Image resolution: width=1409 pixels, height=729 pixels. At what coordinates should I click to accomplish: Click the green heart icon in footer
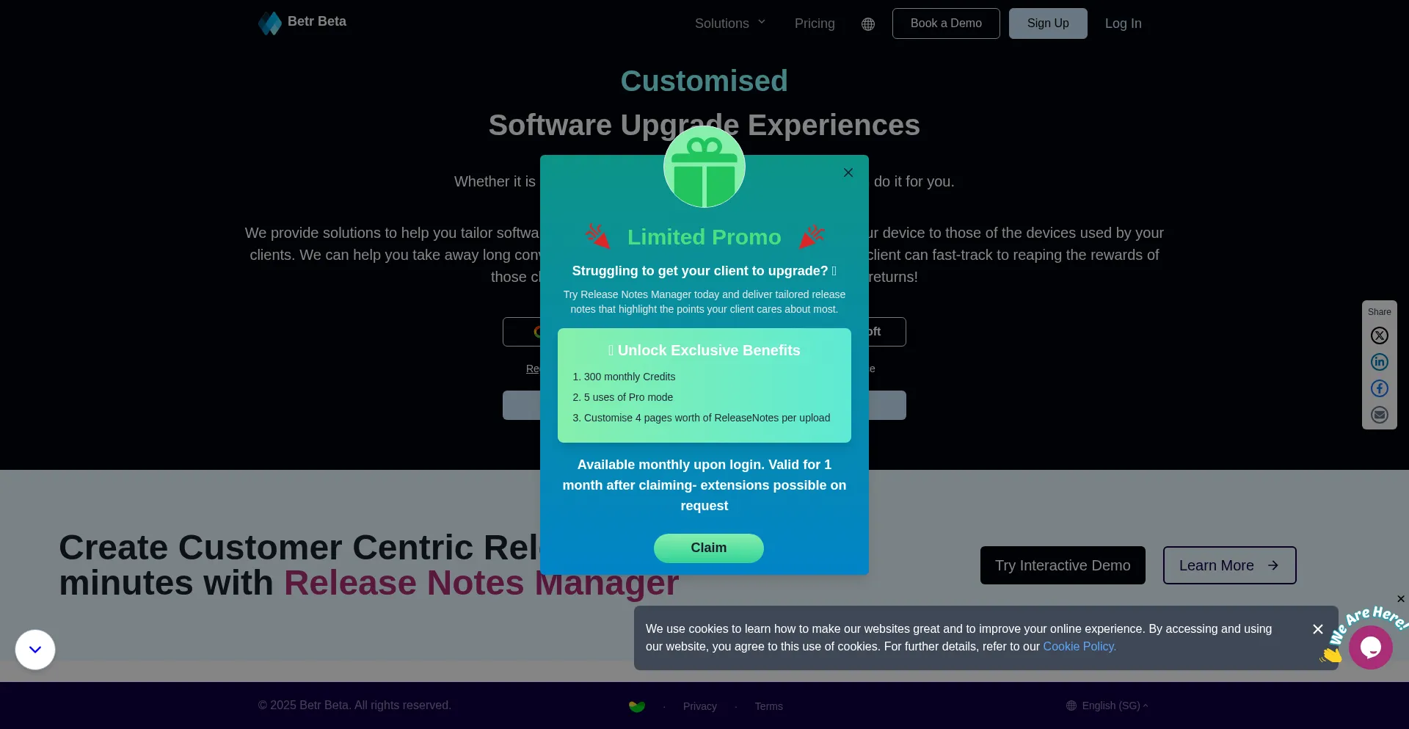[x=636, y=706]
